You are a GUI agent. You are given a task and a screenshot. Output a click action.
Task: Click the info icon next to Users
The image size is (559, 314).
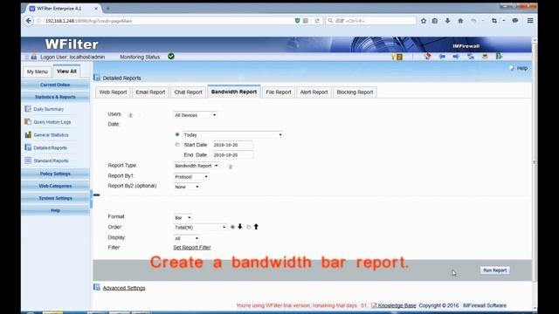(x=130, y=115)
